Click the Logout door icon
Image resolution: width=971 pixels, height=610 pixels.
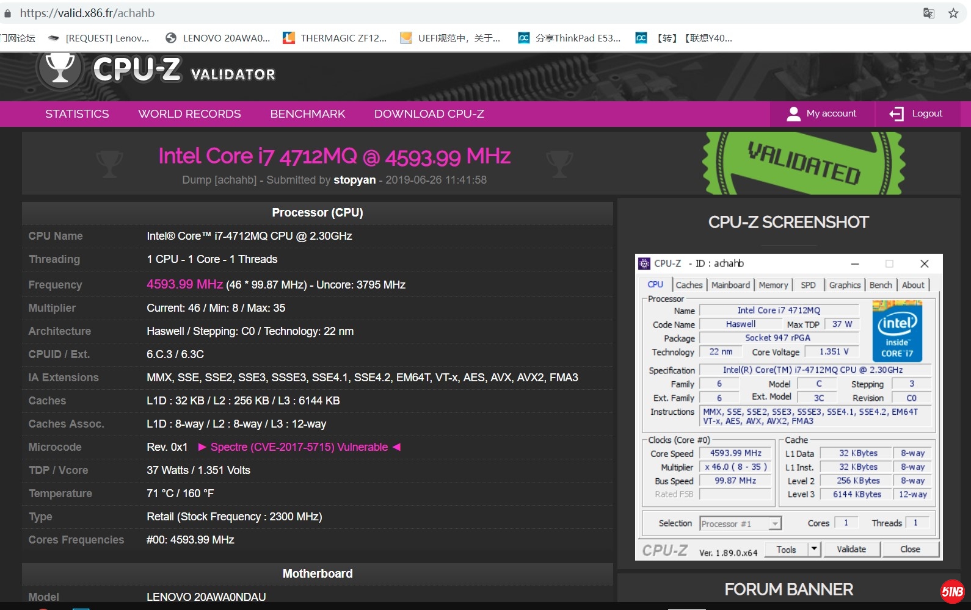[x=896, y=114]
